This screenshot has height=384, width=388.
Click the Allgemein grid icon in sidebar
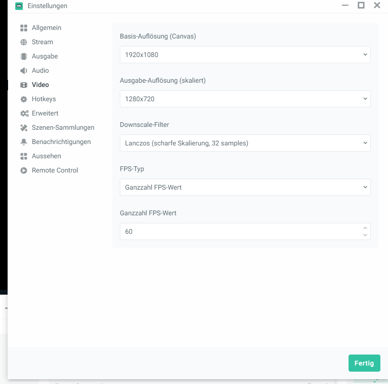pos(24,28)
